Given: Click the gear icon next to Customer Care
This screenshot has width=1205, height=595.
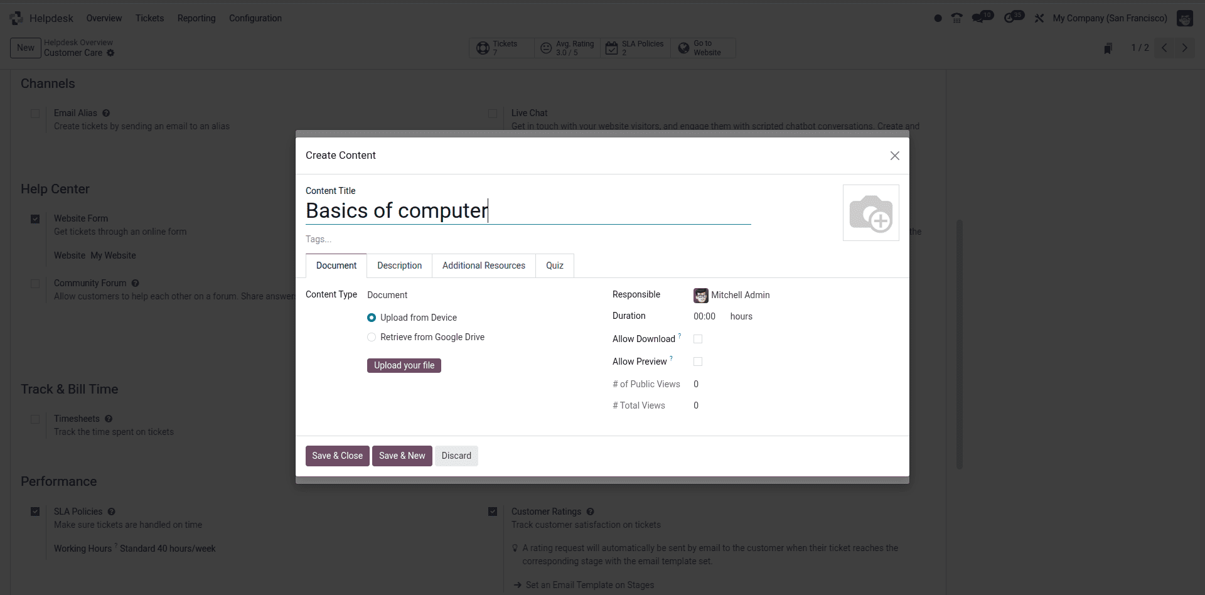Looking at the screenshot, I should tap(110, 53).
